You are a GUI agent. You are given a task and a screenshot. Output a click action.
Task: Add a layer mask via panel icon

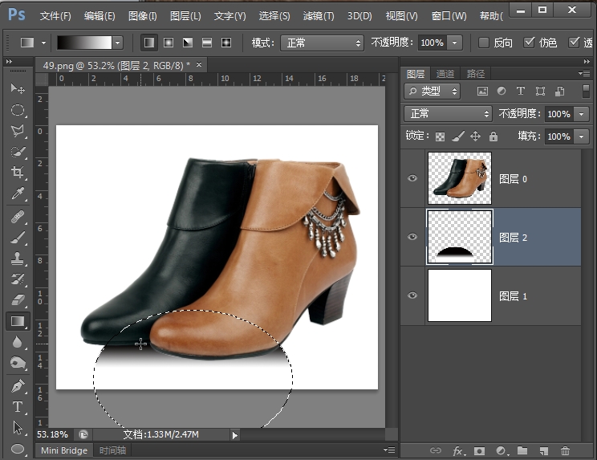click(479, 451)
